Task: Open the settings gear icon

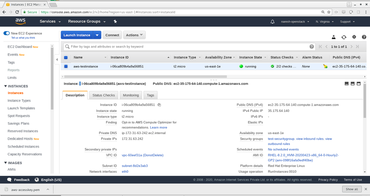Action: coord(354,37)
